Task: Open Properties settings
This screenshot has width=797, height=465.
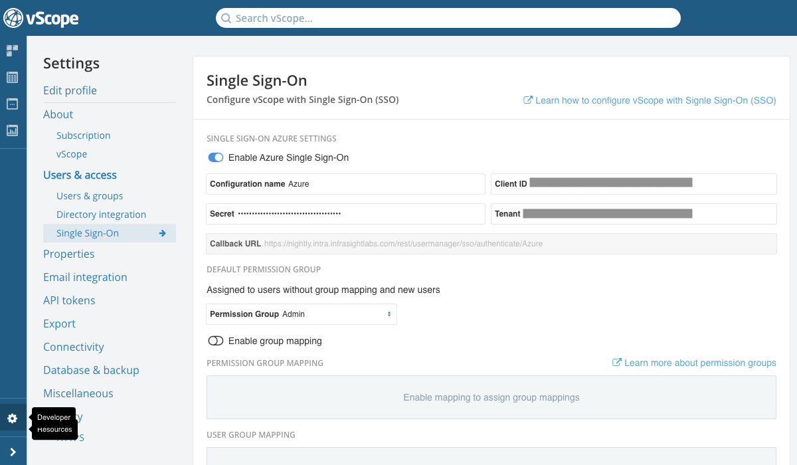Action: pyautogui.click(x=68, y=254)
